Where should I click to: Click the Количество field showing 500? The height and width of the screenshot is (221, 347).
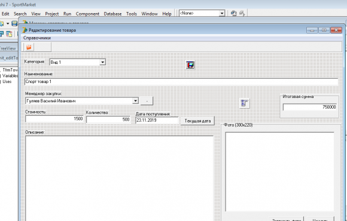coord(108,119)
